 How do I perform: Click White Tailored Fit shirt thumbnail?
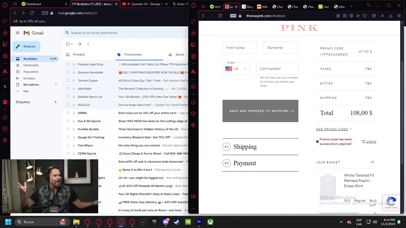pyautogui.click(x=328, y=187)
